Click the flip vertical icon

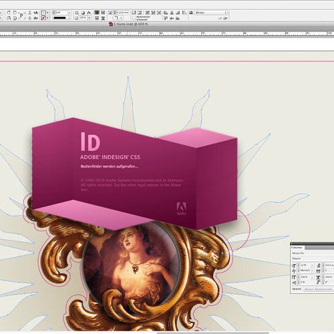(x=15, y=18)
